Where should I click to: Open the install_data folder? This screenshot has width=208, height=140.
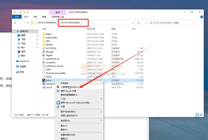click(x=51, y=37)
